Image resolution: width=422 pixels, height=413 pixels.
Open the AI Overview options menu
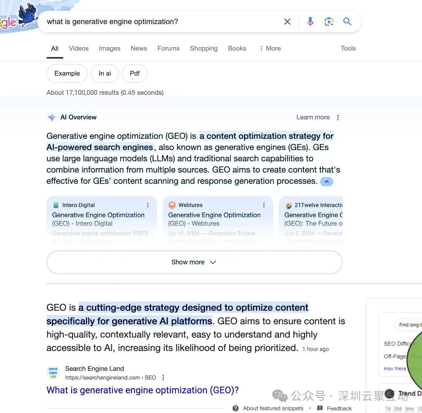click(338, 118)
